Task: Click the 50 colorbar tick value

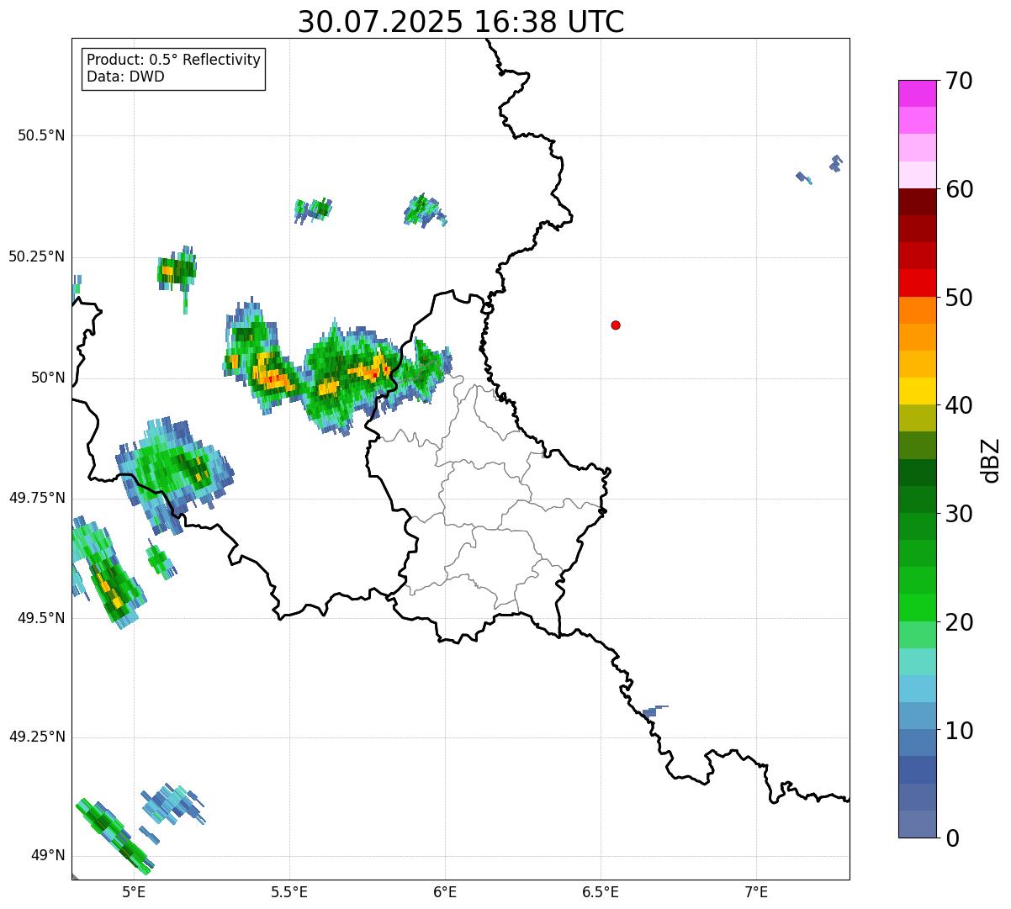Action: click(x=959, y=299)
